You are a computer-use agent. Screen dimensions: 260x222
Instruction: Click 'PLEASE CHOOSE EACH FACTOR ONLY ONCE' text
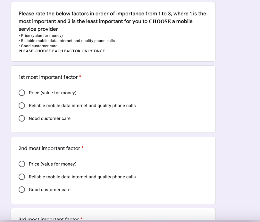point(62,51)
